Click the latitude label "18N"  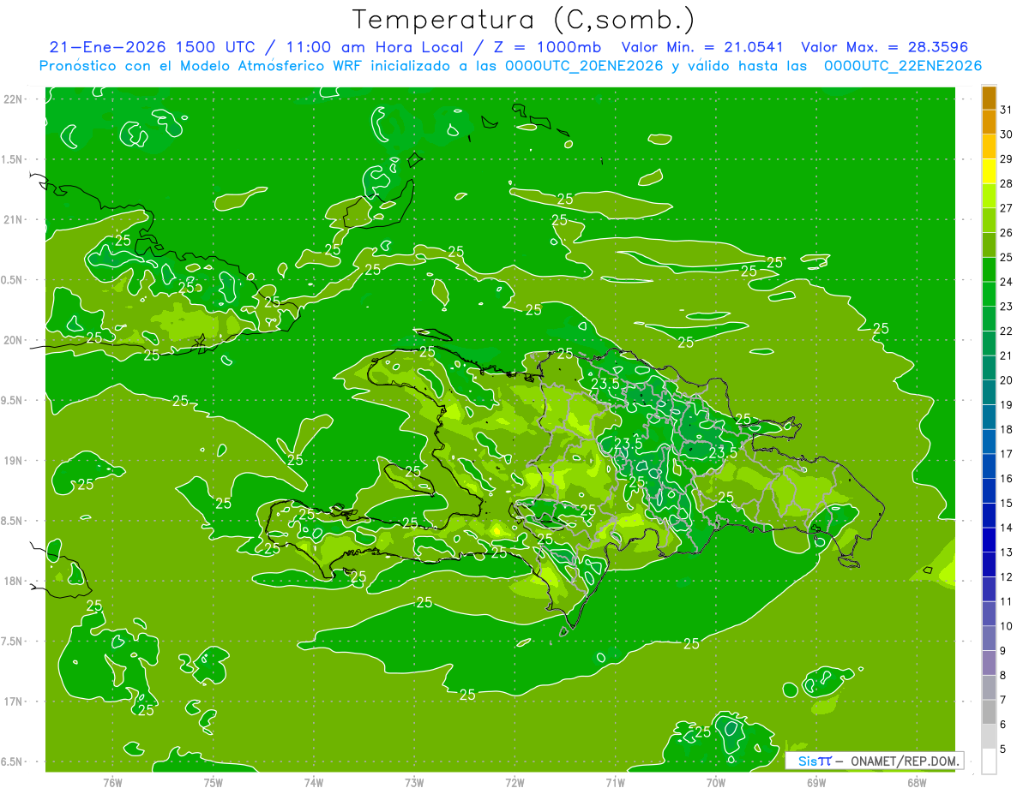[x=15, y=581]
